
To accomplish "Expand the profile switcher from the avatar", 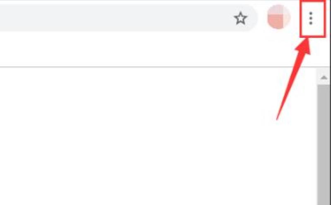I will 279,17.
